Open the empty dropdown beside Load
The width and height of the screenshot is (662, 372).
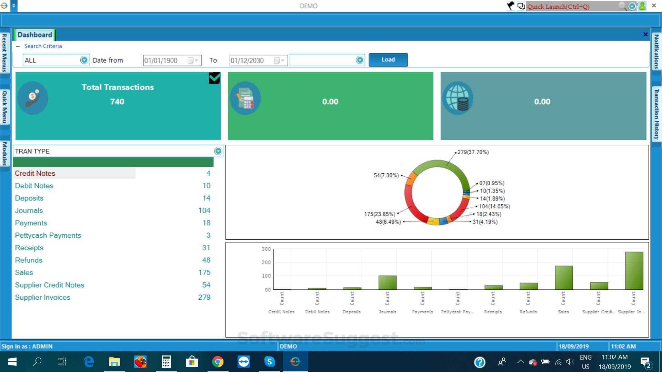coord(360,60)
